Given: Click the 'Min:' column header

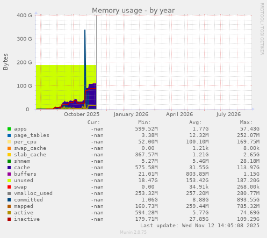Looking at the screenshot, I should point(145,122).
